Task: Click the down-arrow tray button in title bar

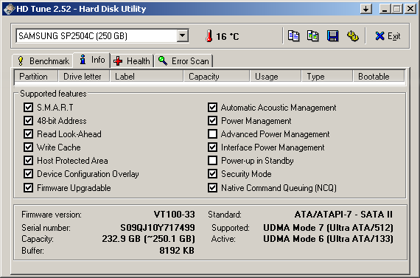Action: click(366, 9)
